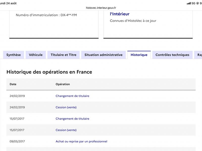Click Achat ou reprise par un professionnel

(x=81, y=141)
